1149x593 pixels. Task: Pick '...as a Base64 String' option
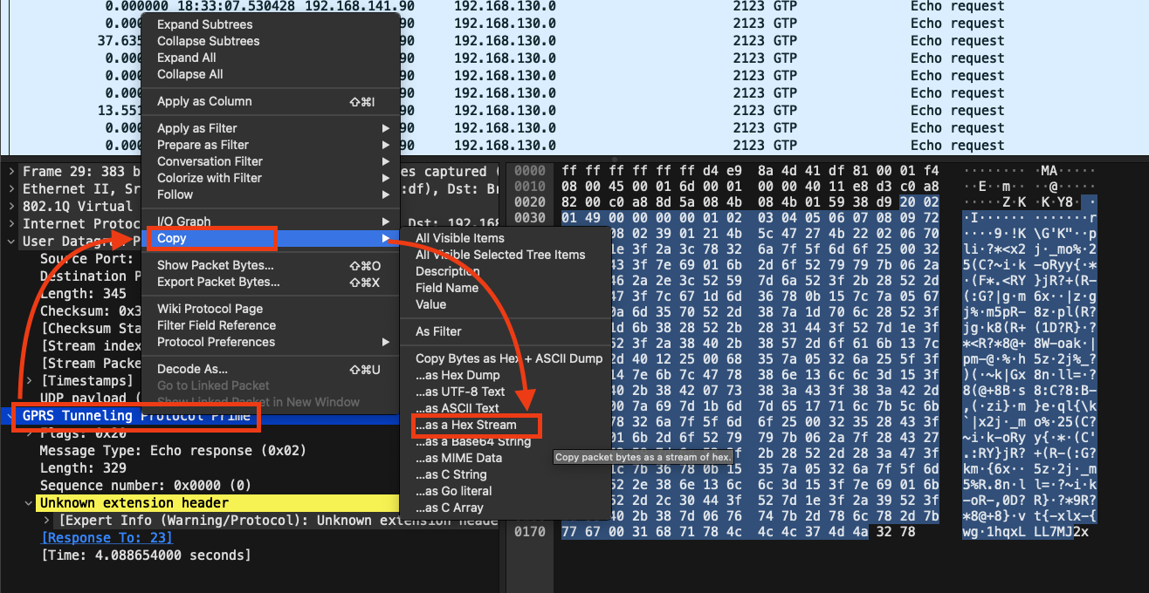click(x=472, y=441)
